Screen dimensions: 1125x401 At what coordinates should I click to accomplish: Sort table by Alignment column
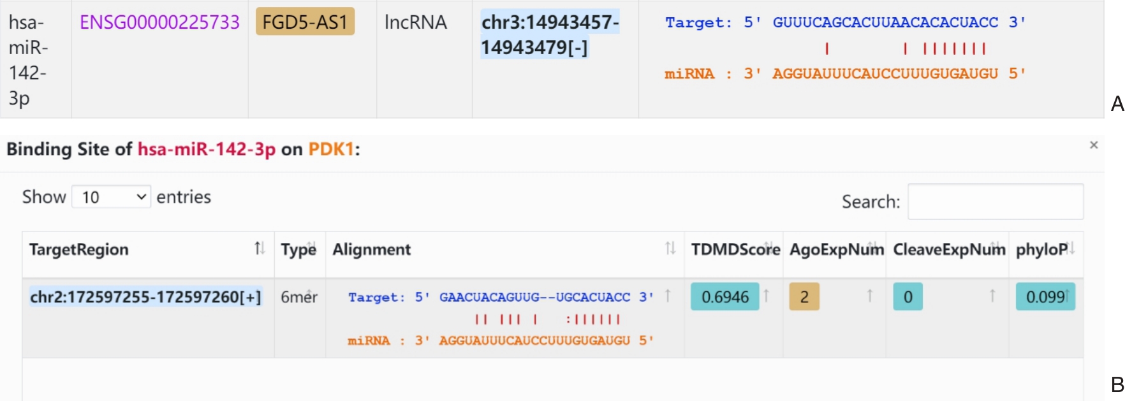click(670, 249)
